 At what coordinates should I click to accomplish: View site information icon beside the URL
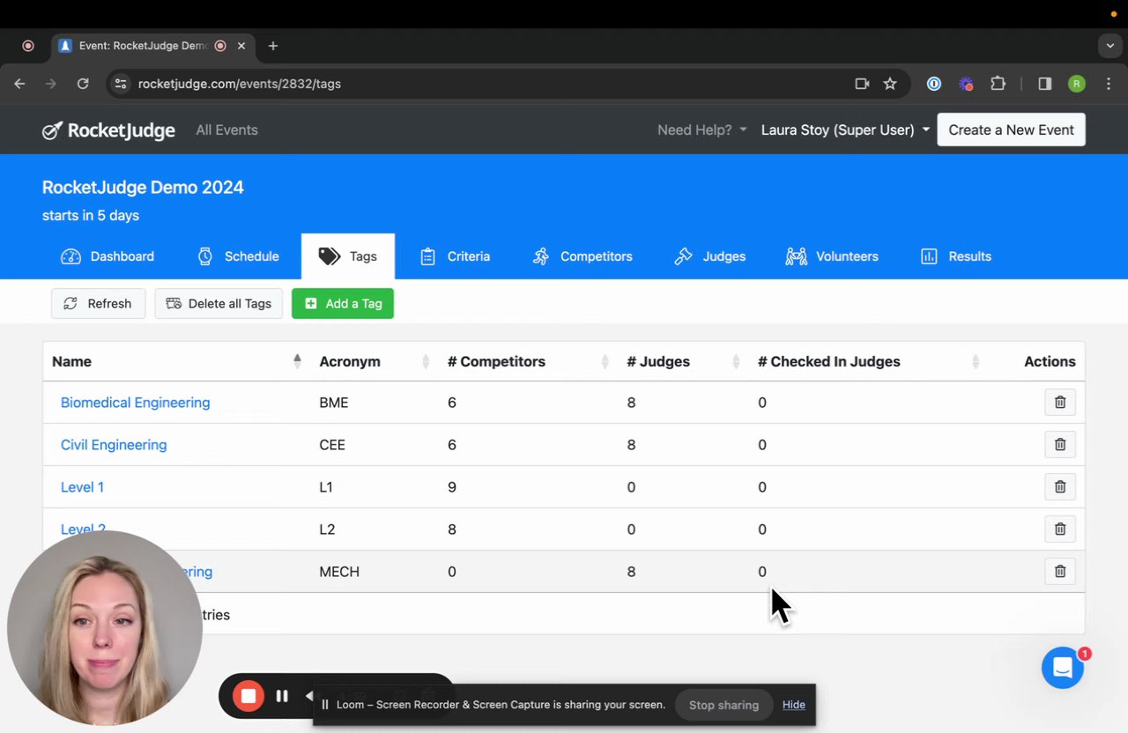[121, 84]
